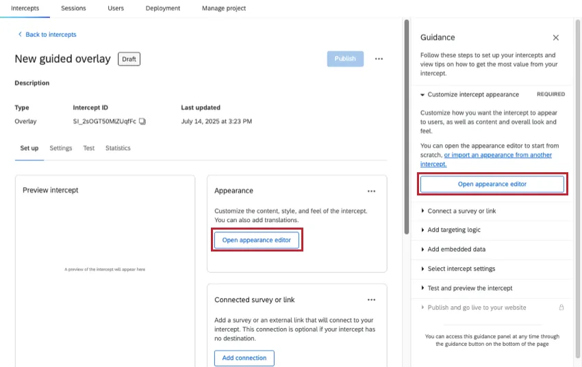Open appearance editor in Appearance card
Screen dimensions: 582x367
tap(257, 240)
